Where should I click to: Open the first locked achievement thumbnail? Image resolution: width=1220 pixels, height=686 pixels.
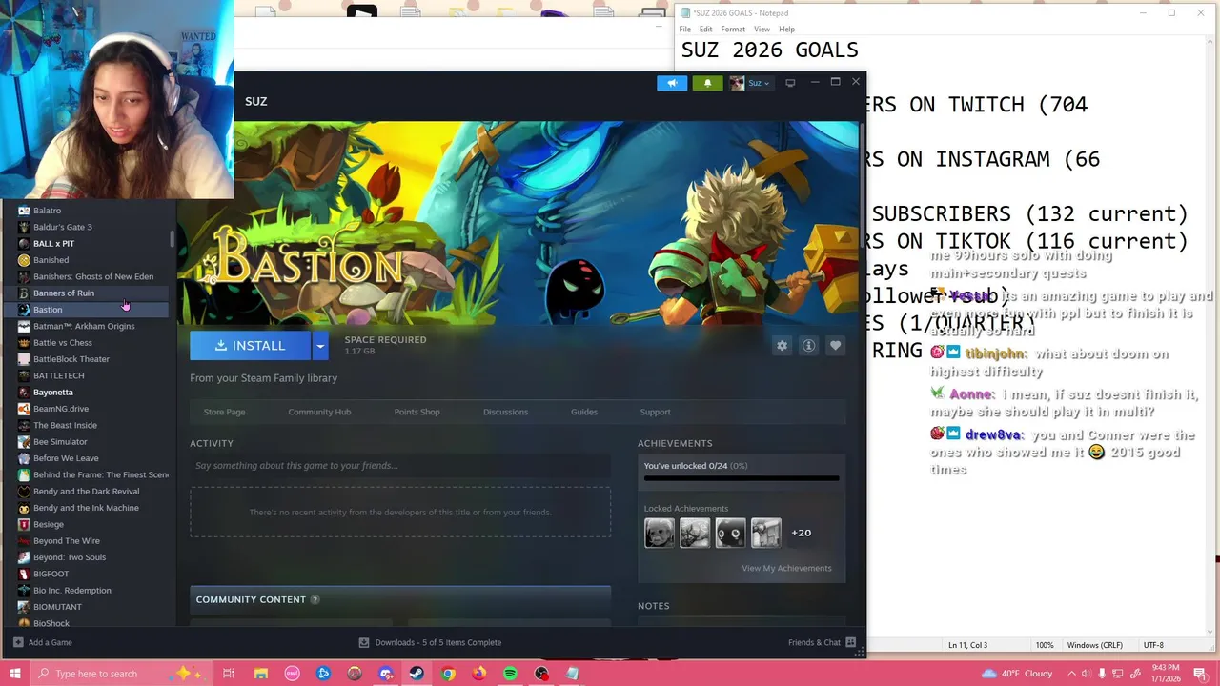point(660,533)
